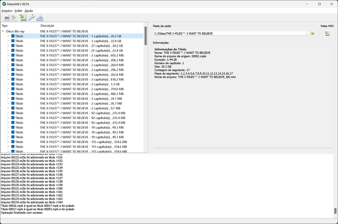The image size is (338, 224).
Task: Collapse the Disco Blu-ray tree node
Action: coord(3,31)
